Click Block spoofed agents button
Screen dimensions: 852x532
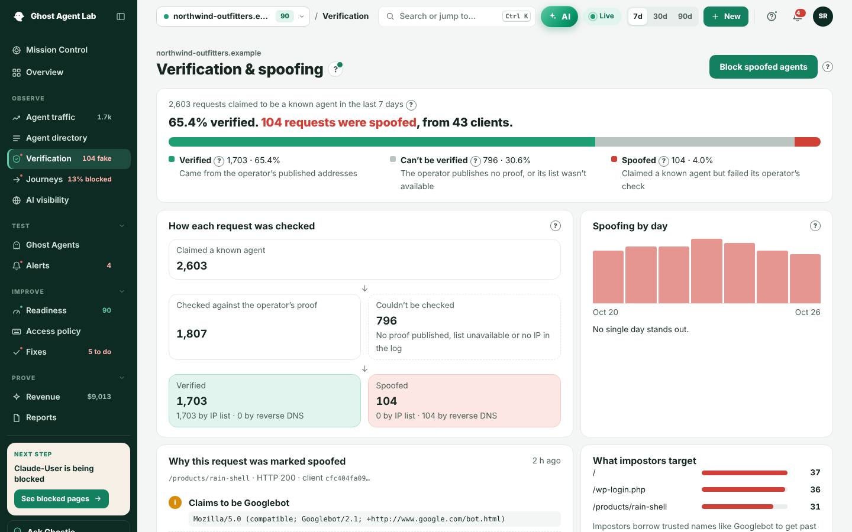coord(763,67)
